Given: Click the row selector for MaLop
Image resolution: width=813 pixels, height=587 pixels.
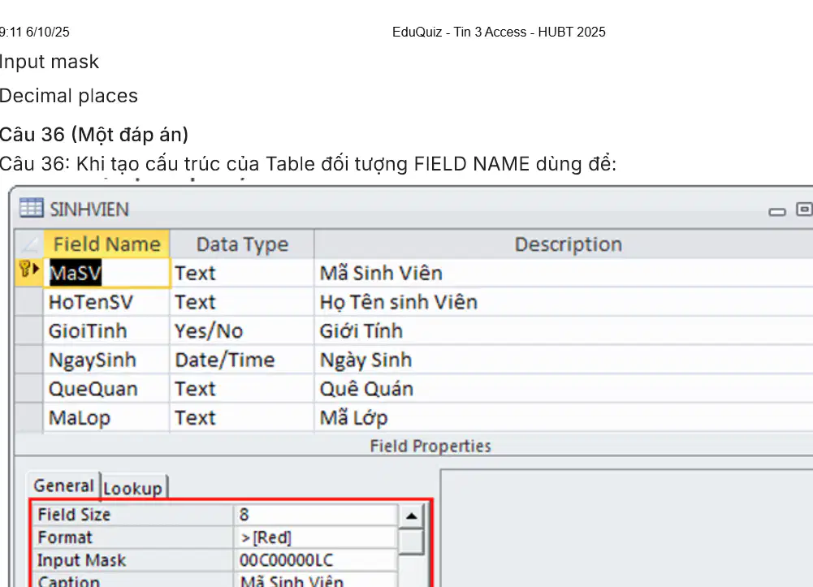Looking at the screenshot, I should (x=29, y=417).
